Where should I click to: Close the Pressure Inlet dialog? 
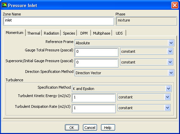(175, 5)
